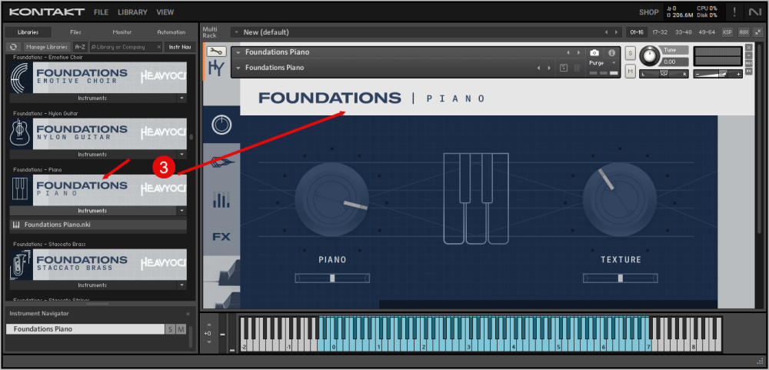Open the wave modulation page icon
Viewport: 769px width, 370px height.
[221, 162]
